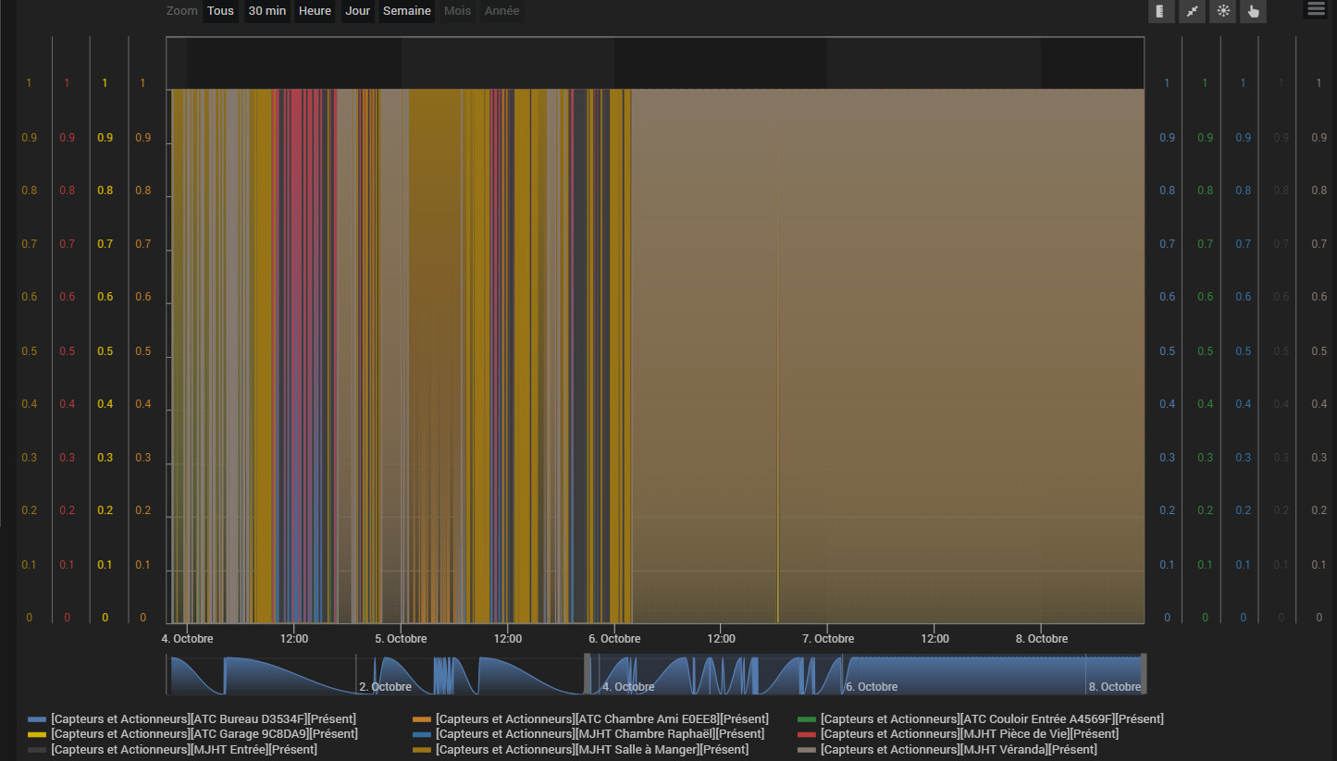Image resolution: width=1337 pixels, height=761 pixels.
Task: Click the MJHT Véranda color swatch
Action: click(807, 749)
